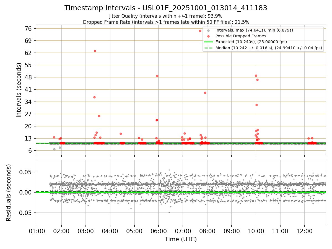Click the 02:00 time tick label

pos(61,231)
